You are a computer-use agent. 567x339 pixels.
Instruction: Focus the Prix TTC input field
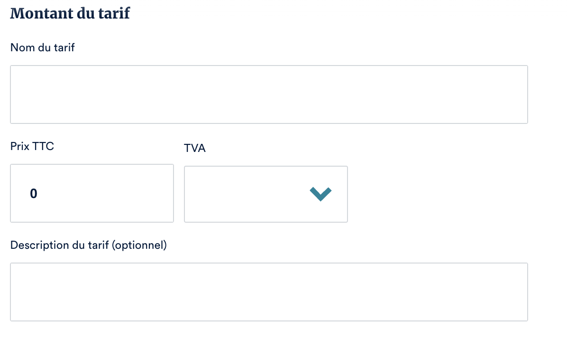point(92,193)
